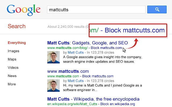Image resolution: width=172 pixels, height=107 pixels.
Task: Click into the mattcutts search box
Action: click(x=96, y=10)
